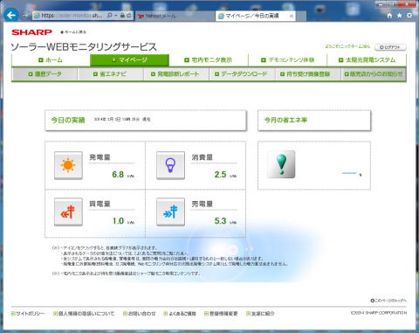Open the 省エネナビ submenu
The image size is (419, 333).
pos(110,74)
